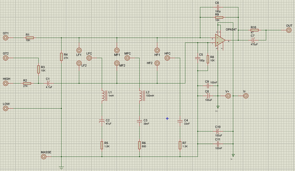This screenshot has height=171, width=295.
Task: Select capacitor C11 symbol
Action: pos(218,144)
